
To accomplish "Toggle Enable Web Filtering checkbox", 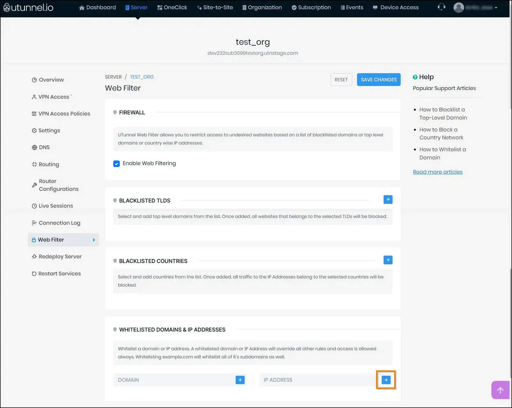I will tap(116, 164).
